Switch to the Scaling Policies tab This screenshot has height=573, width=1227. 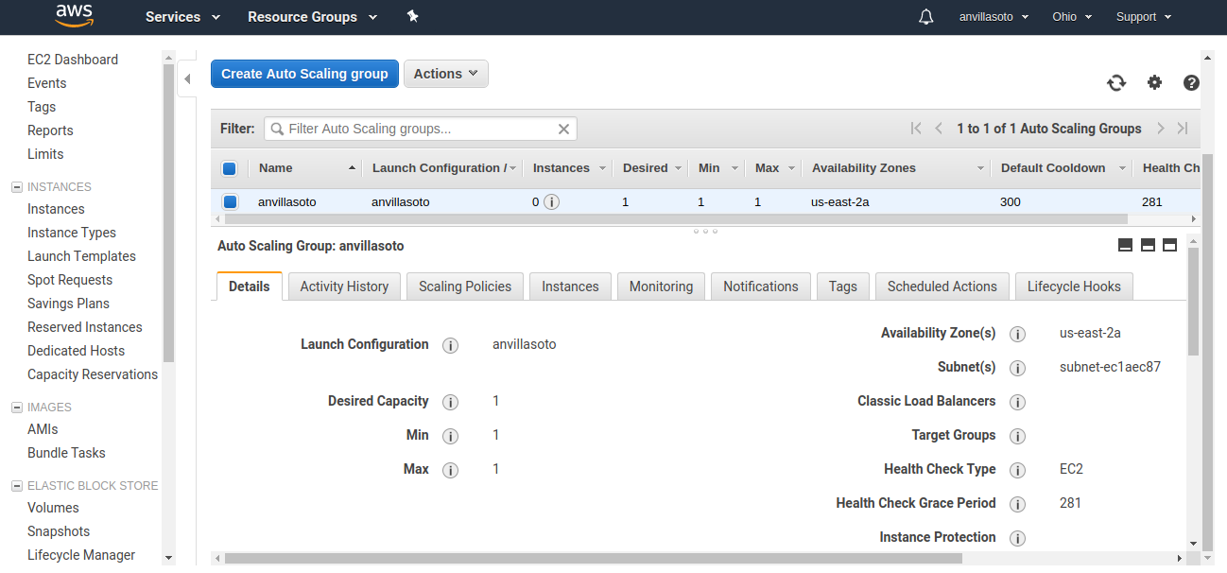coord(465,286)
